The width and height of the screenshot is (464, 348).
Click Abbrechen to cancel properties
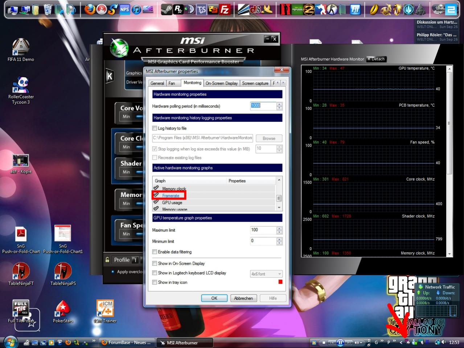pyautogui.click(x=243, y=298)
